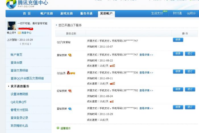This screenshot has height=133, width=199.
Task: Open QQ积分 in the navigation bar
Action: (191, 13)
